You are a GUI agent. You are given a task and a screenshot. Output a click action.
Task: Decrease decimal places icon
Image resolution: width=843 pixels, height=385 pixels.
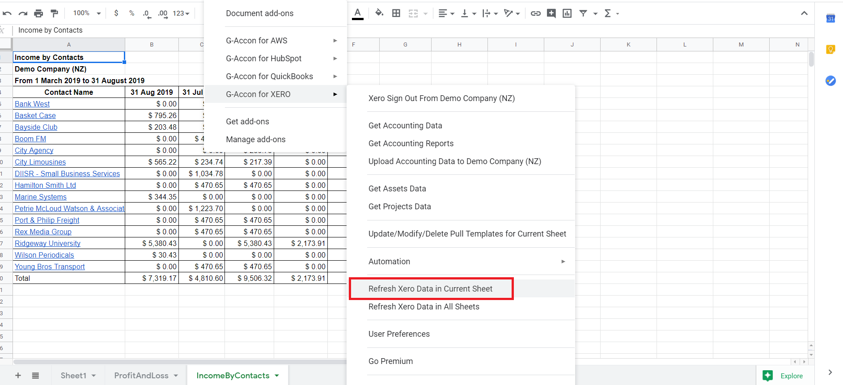[147, 14]
